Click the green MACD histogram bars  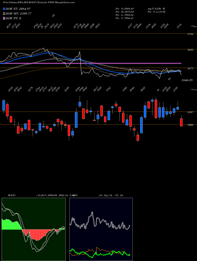click(x=11, y=225)
